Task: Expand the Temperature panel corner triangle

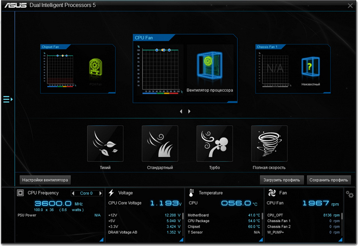Action: tap(261, 240)
